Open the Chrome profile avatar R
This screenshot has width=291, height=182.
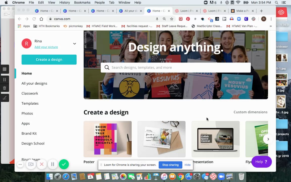(x=264, y=19)
